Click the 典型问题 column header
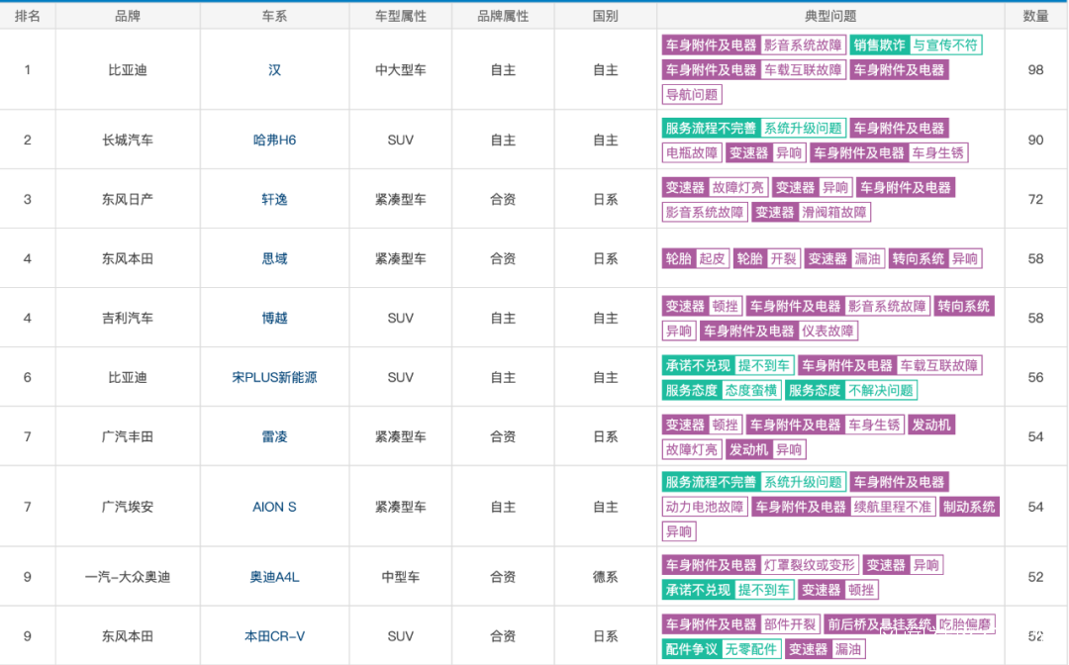The width and height of the screenshot is (1069, 665). click(x=830, y=17)
